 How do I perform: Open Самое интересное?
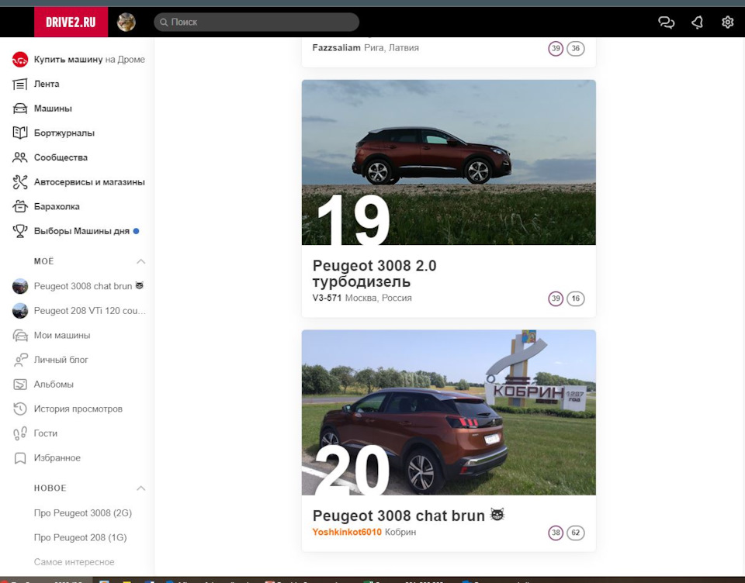pyautogui.click(x=74, y=562)
